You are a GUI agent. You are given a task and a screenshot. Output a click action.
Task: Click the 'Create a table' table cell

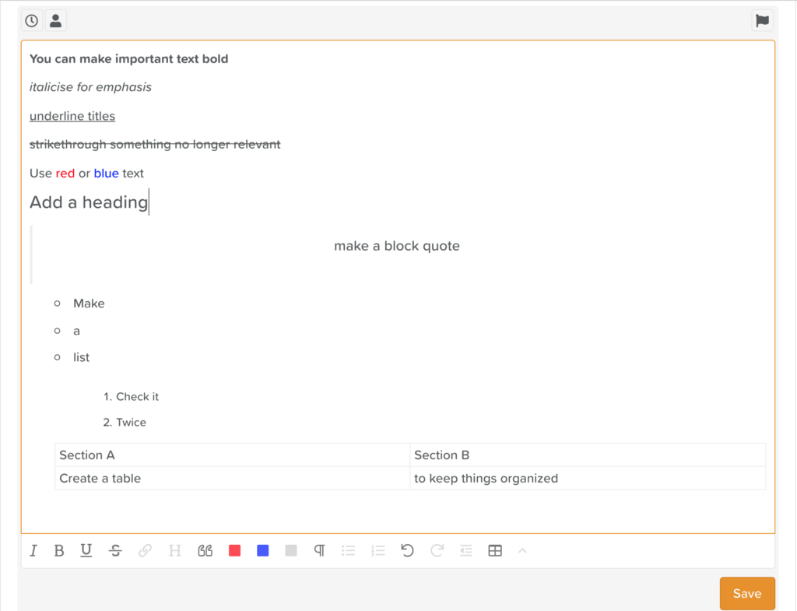click(232, 478)
